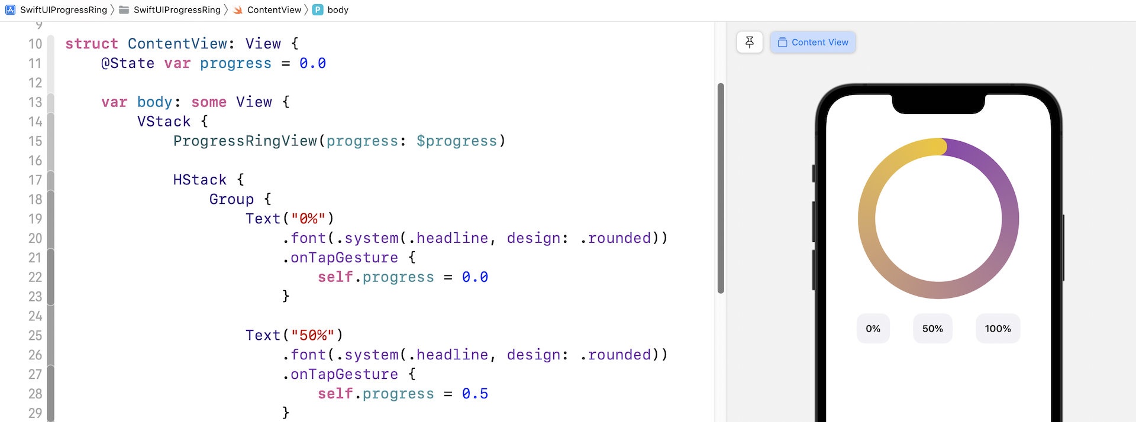Click line number 15 in the gutter
1136x422 pixels.
tap(35, 141)
